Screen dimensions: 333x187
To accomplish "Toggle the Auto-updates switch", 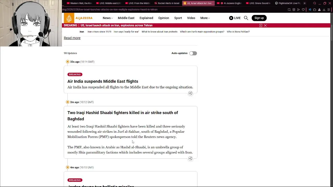I will tap(193, 53).
